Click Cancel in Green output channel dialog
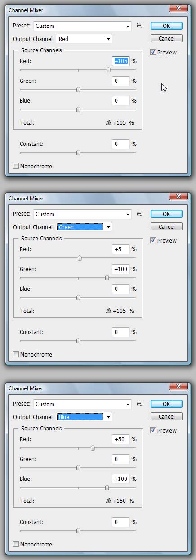196x560 pixels. 166,226
